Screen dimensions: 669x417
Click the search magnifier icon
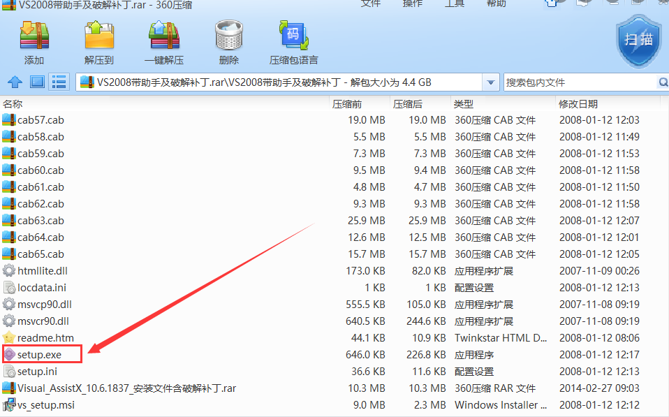tap(663, 82)
